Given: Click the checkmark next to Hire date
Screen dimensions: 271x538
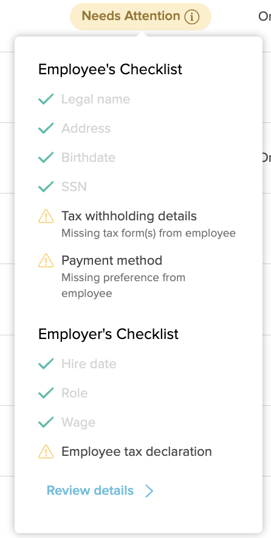Looking at the screenshot, I should point(46,364).
